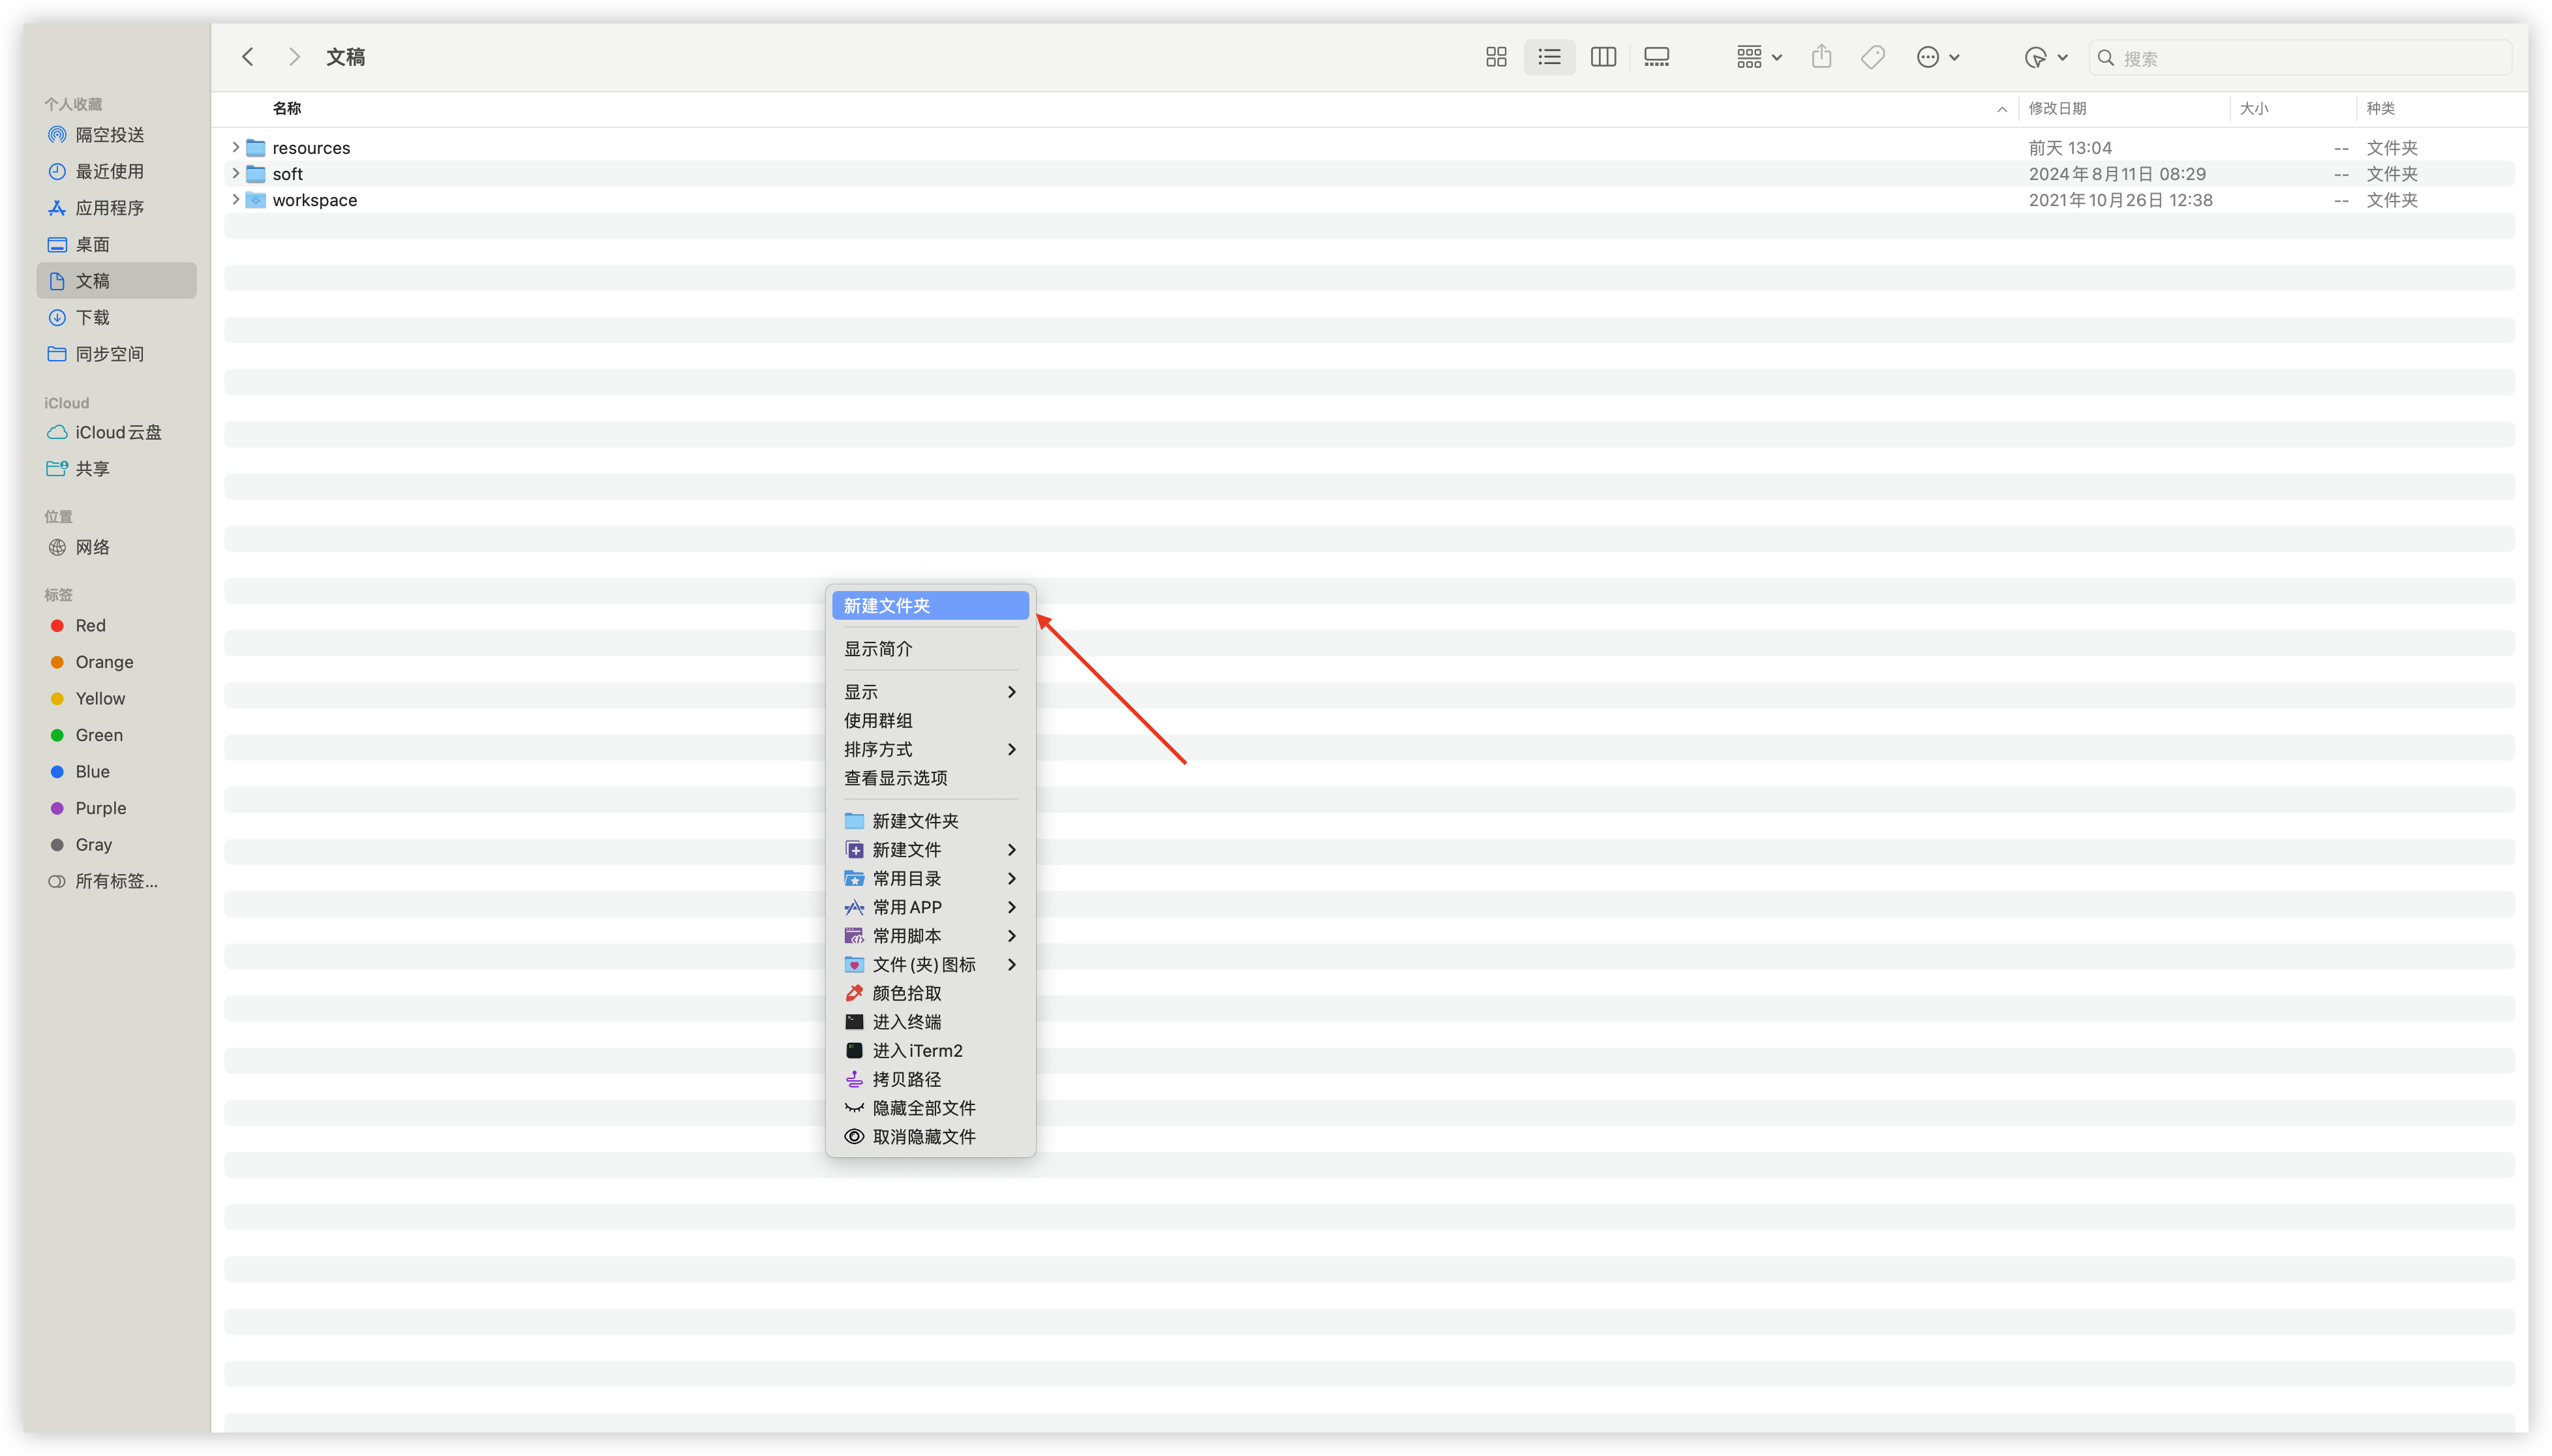Open Downloads in the sidebar

click(x=93, y=318)
